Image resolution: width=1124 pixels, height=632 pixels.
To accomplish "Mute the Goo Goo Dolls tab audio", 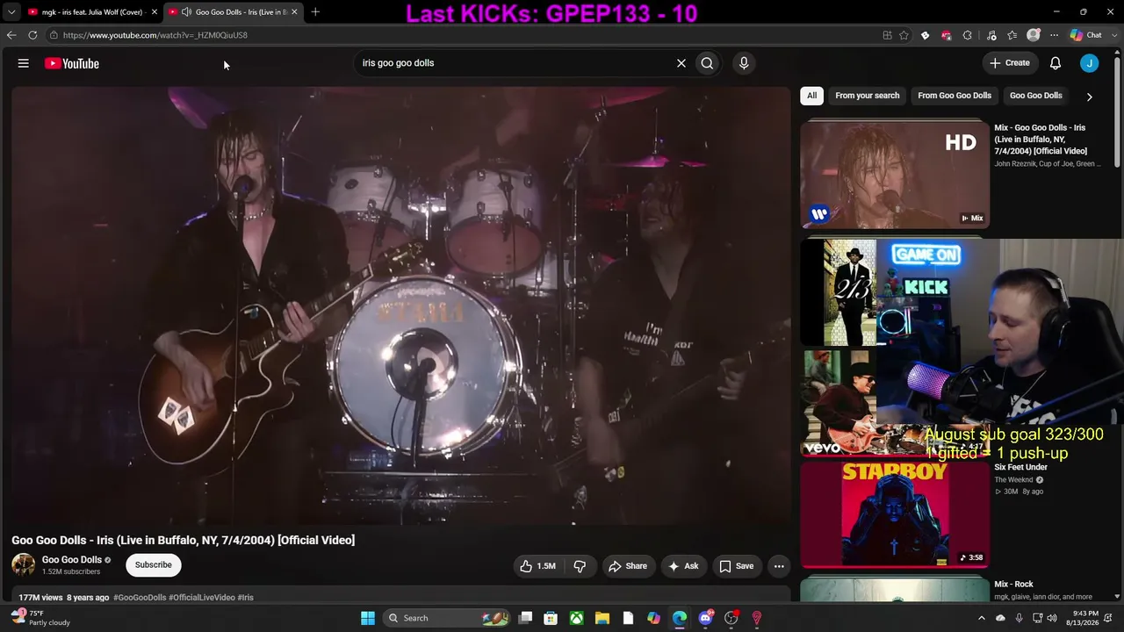I will (x=186, y=12).
